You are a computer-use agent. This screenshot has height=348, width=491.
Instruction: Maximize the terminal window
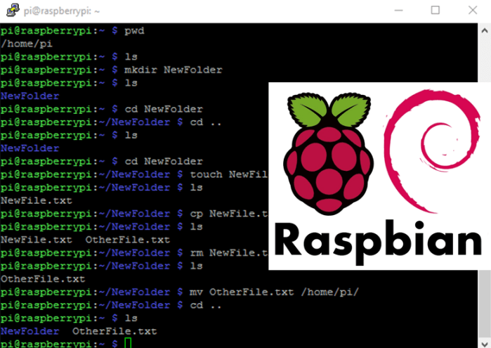[x=435, y=11]
